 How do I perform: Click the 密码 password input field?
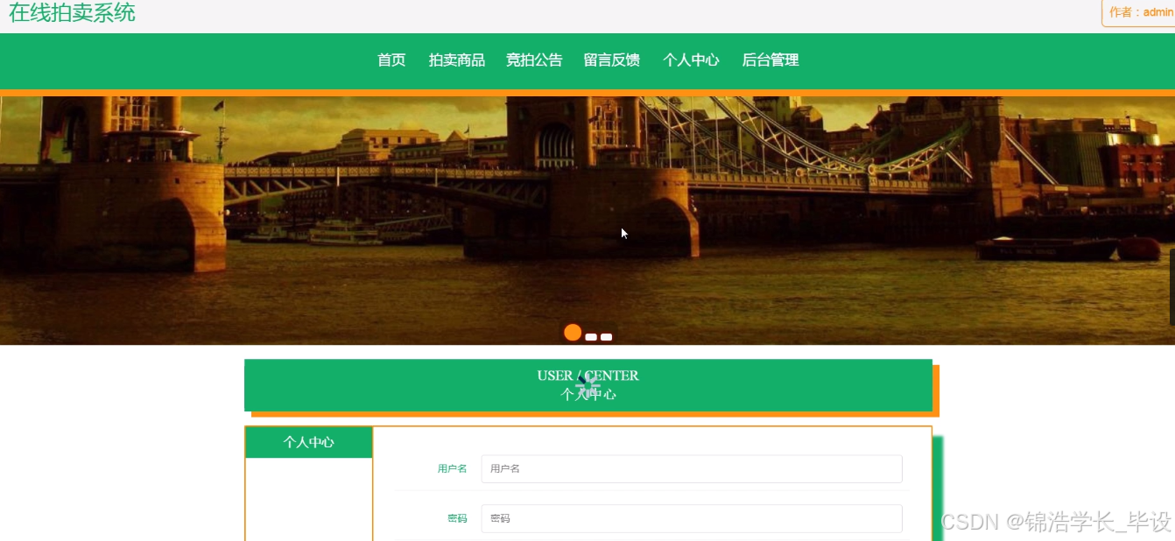(x=692, y=518)
